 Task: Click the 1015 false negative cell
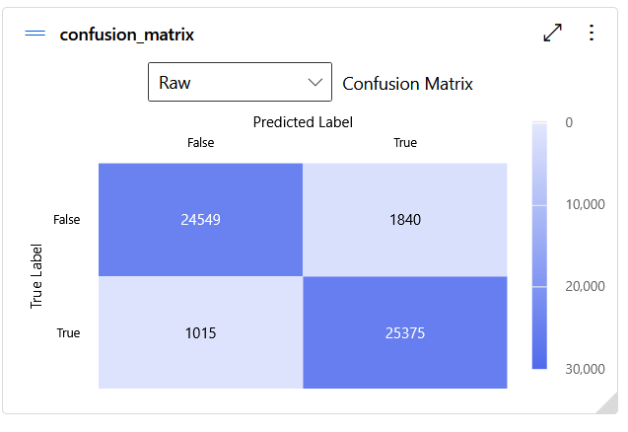(200, 332)
